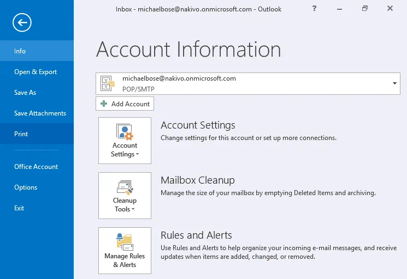
Task: Click the Manage Rules & Alerts icon
Action: click(x=125, y=242)
